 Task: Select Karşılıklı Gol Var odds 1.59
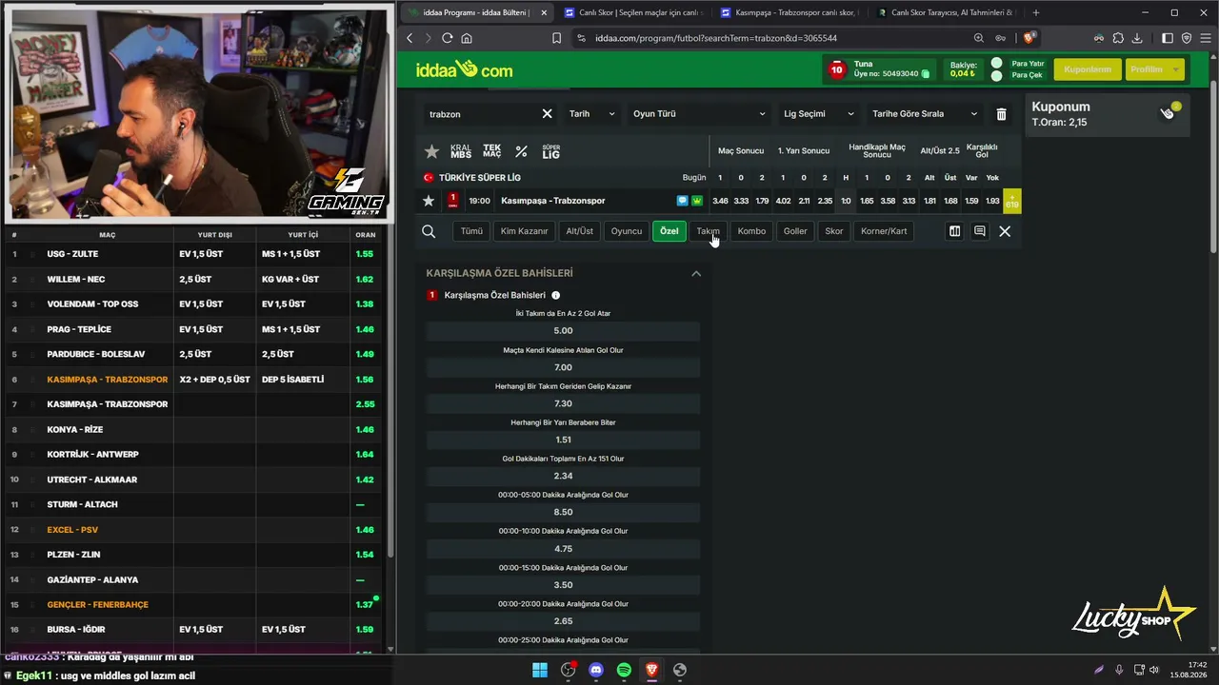[971, 201]
